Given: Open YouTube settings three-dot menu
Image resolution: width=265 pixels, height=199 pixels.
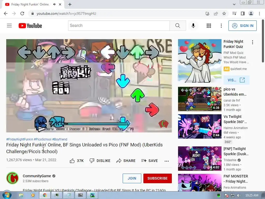Looking at the screenshot, I should pyautogui.click(x=221, y=26).
